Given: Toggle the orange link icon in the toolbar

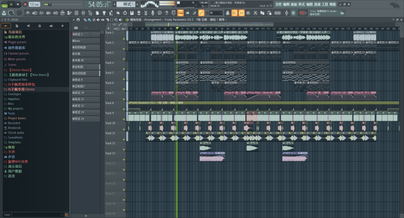Looking at the screenshot, I should point(201,13).
